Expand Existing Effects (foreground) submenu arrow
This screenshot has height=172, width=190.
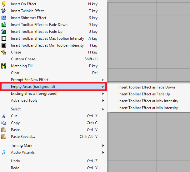click(x=103, y=94)
